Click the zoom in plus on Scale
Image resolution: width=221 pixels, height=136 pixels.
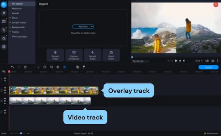click(x=28, y=133)
